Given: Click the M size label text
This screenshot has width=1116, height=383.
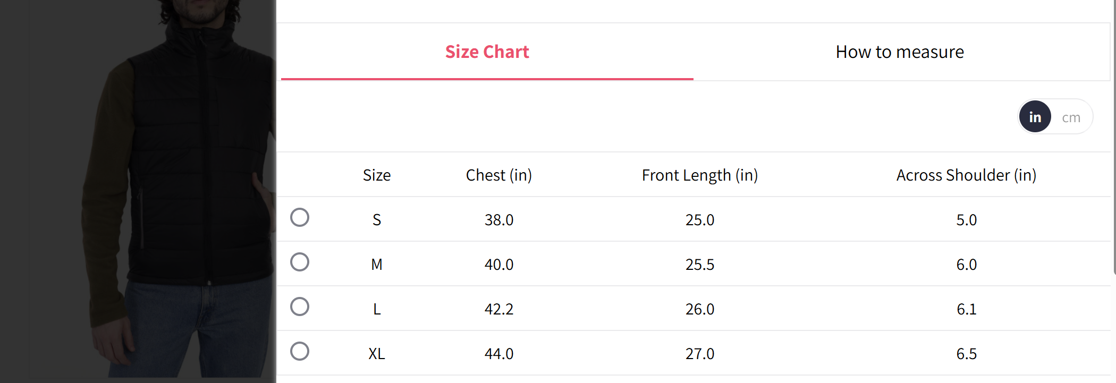Looking at the screenshot, I should click(377, 265).
